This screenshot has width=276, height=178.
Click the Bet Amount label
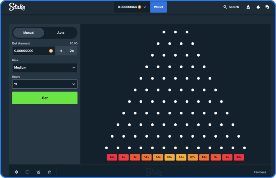[21, 43]
